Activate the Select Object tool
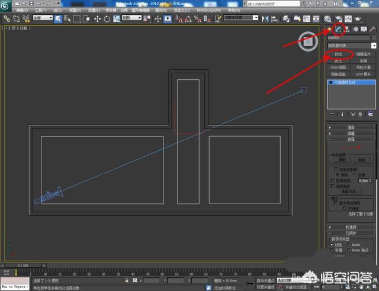The width and height of the screenshot is (379, 291). [x=58, y=18]
